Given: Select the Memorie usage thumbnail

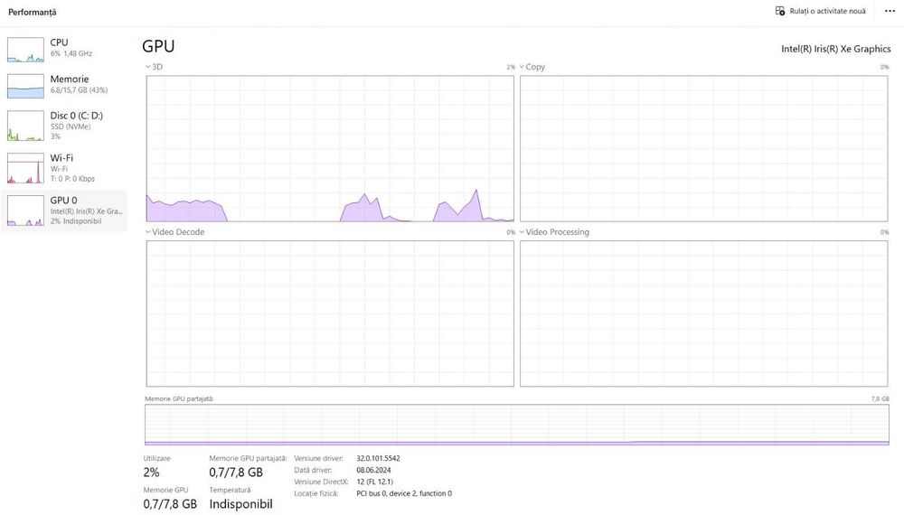Looking at the screenshot, I should pyautogui.click(x=25, y=87).
